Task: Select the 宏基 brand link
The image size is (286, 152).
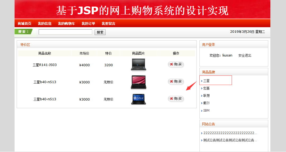Action: (x=206, y=88)
